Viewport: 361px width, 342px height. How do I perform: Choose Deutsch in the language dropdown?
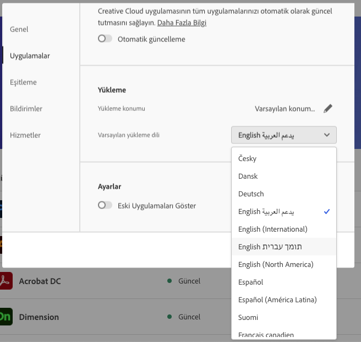251,194
